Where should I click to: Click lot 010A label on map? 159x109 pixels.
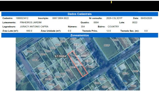coord(103,79)
